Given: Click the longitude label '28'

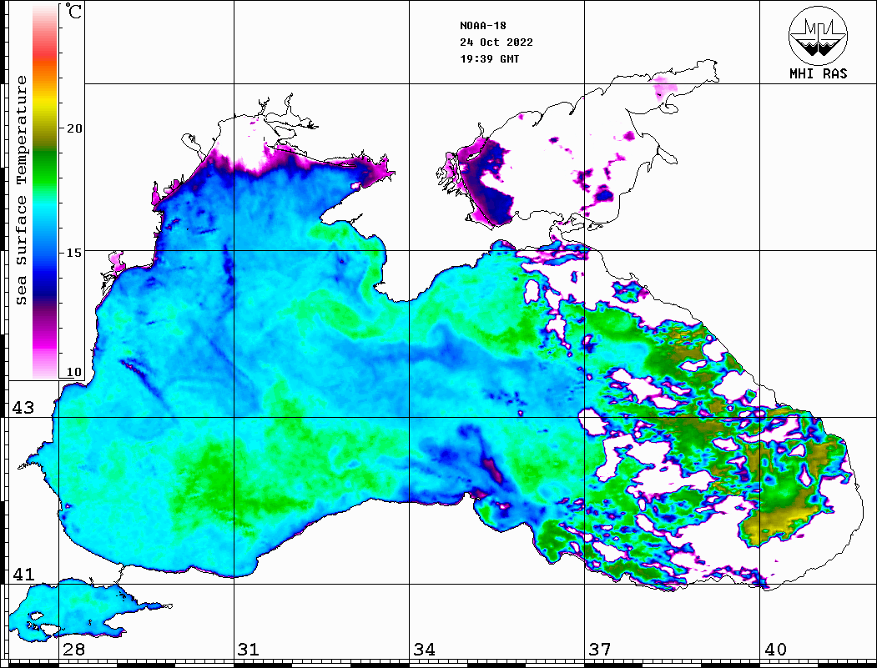Looking at the screenshot, I should click(73, 649).
